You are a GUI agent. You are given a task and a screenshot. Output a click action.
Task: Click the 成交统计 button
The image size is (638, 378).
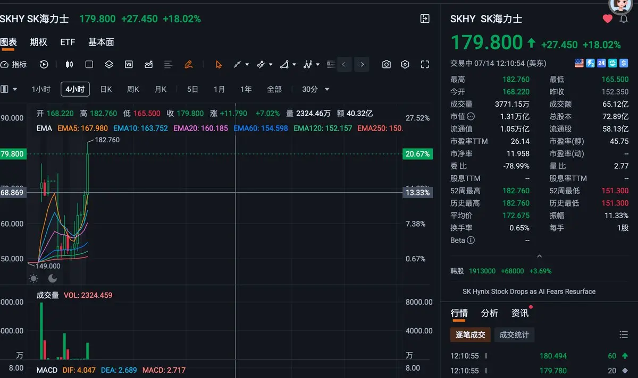[514, 335]
